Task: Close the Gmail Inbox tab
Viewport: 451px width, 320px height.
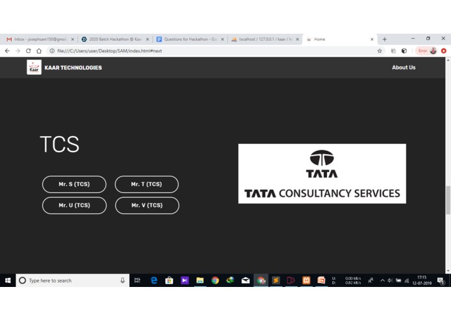Action: pos(73,40)
